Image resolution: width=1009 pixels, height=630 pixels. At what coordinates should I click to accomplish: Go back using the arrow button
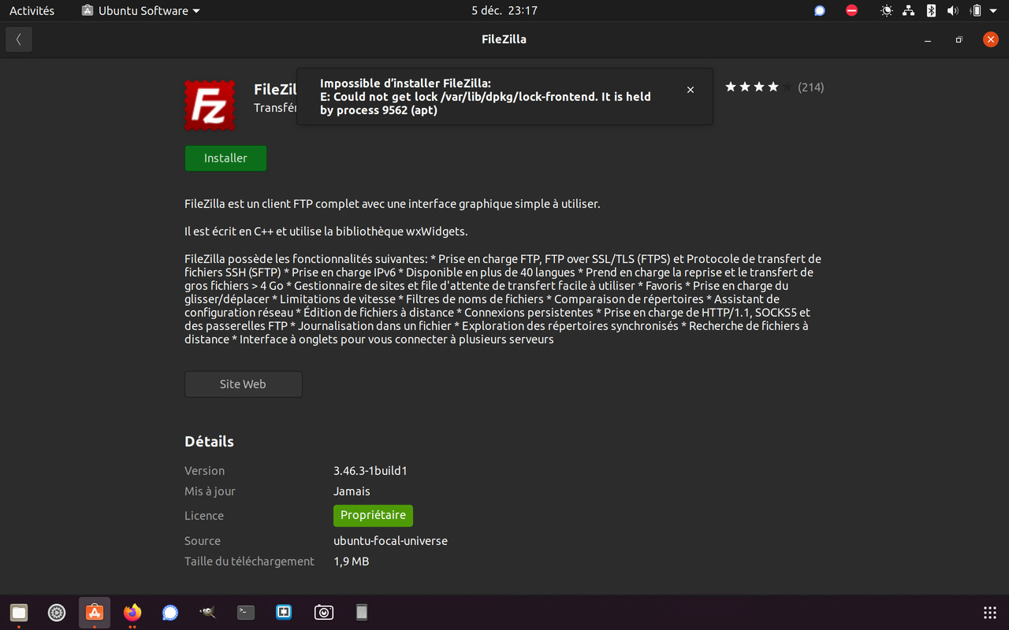tap(18, 39)
